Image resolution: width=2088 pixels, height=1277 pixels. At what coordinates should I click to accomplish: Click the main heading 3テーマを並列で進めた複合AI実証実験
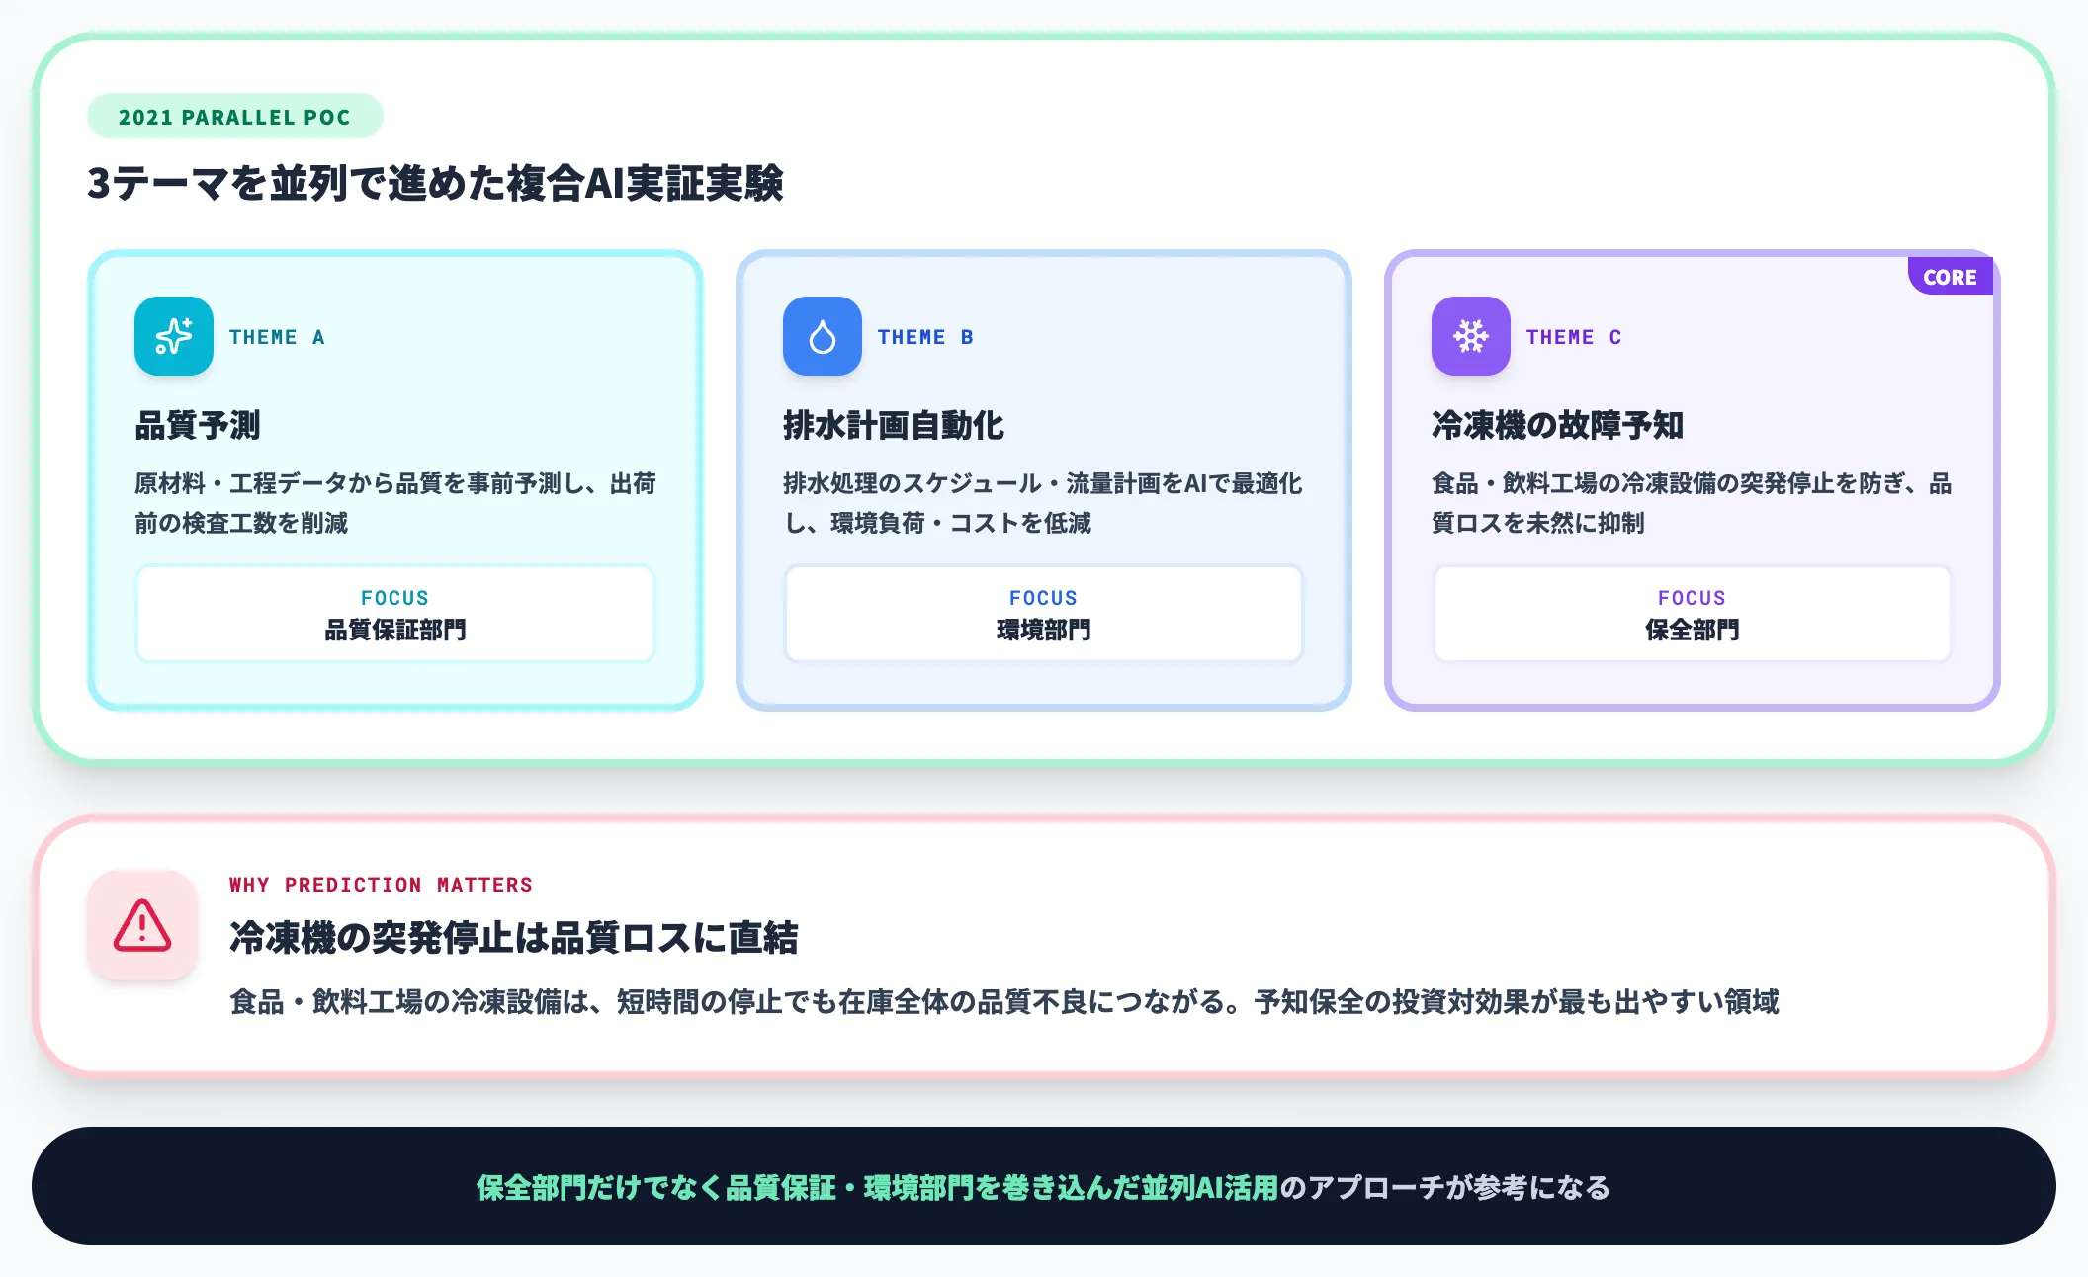[x=435, y=183]
